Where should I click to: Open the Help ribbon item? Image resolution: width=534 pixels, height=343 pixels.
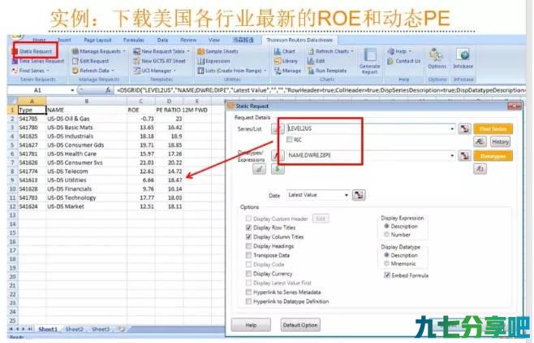coord(399,51)
